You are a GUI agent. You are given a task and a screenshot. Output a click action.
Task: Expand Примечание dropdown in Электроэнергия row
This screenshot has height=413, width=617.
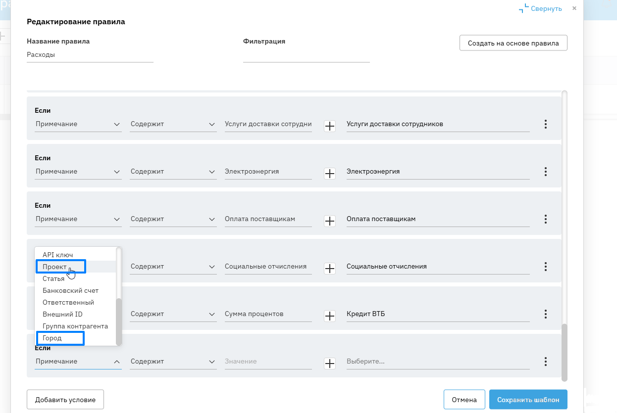(x=78, y=172)
